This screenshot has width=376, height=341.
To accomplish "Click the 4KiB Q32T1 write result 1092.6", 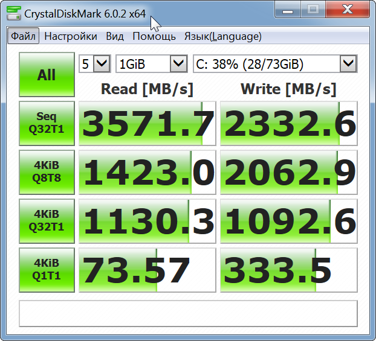I will (289, 221).
